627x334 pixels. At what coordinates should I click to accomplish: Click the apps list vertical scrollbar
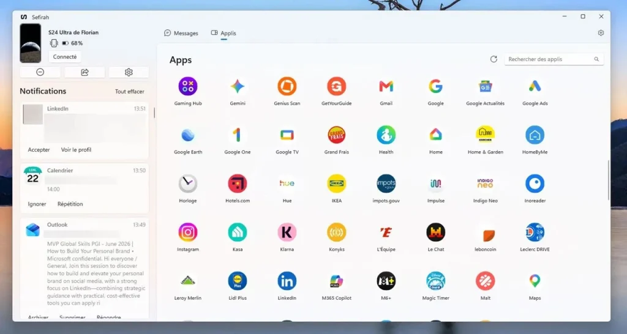(608, 180)
